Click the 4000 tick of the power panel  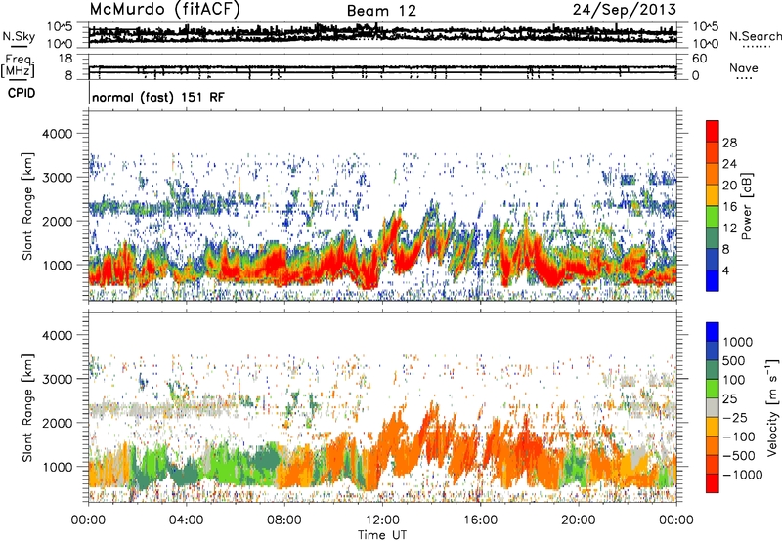tap(57, 134)
